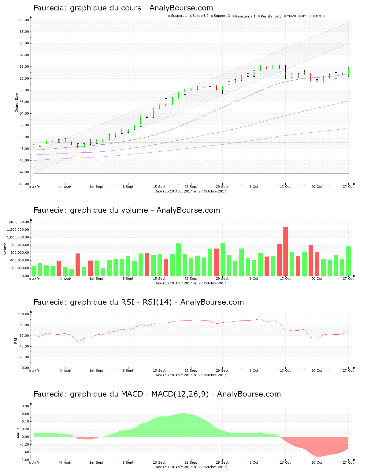Select the Support 2 legend label

200,16
